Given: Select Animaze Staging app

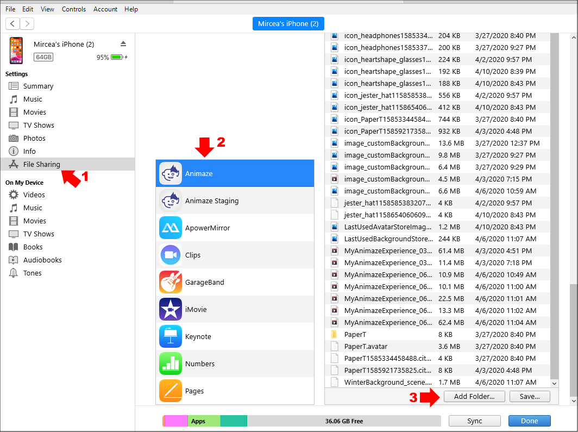Looking at the screenshot, I should pos(235,201).
